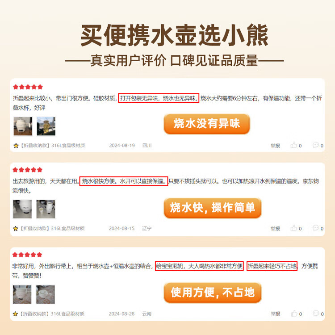This screenshot has width=335, height=335.
Task: Open comments on the 辽宁 review
Action: [x=315, y=228]
